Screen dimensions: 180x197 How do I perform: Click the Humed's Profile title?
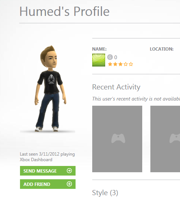tap(64, 11)
